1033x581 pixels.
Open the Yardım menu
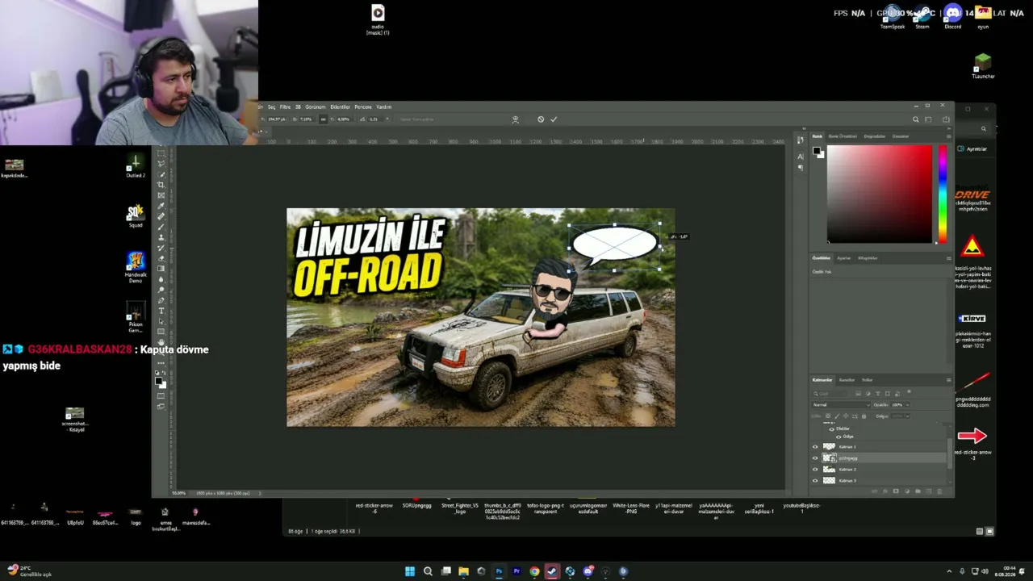coord(384,107)
